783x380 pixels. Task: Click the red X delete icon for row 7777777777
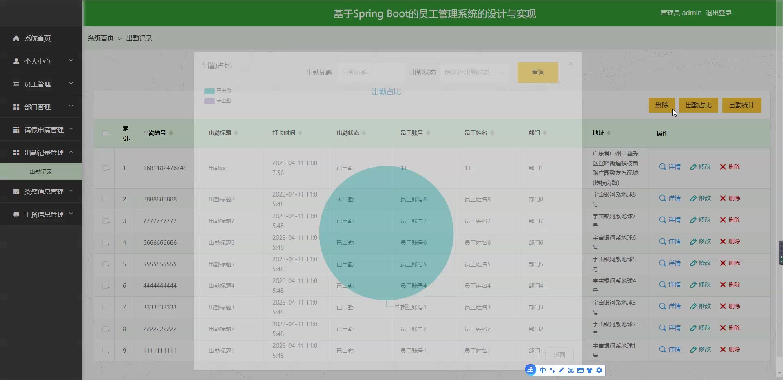[723, 220]
